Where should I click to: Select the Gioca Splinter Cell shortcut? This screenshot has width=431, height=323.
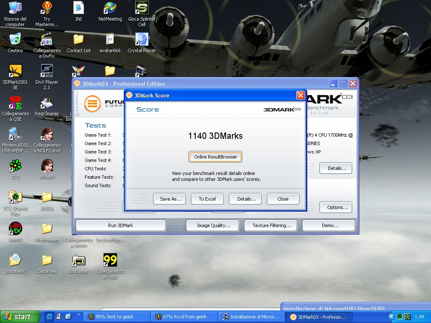[x=141, y=14]
